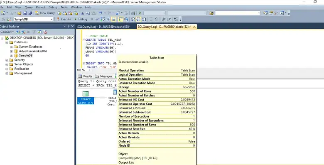Open the Query menu
The width and height of the screenshot is (324, 165).
29,7
